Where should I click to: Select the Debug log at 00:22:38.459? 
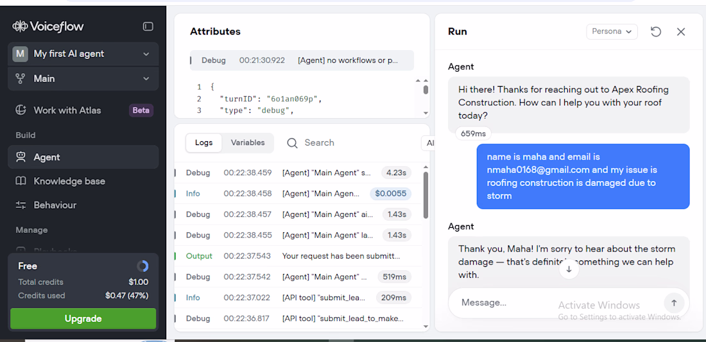[x=298, y=173]
